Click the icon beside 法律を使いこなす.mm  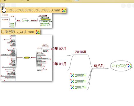click(x=38, y=32)
